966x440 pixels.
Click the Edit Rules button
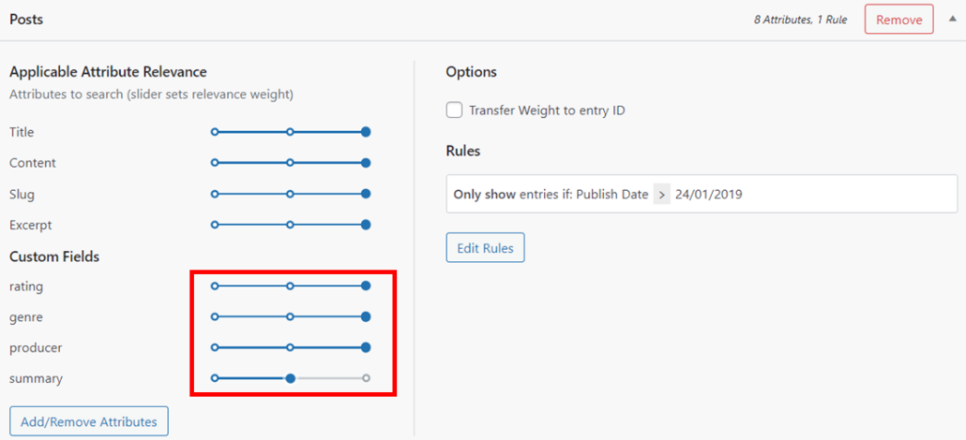(x=485, y=248)
